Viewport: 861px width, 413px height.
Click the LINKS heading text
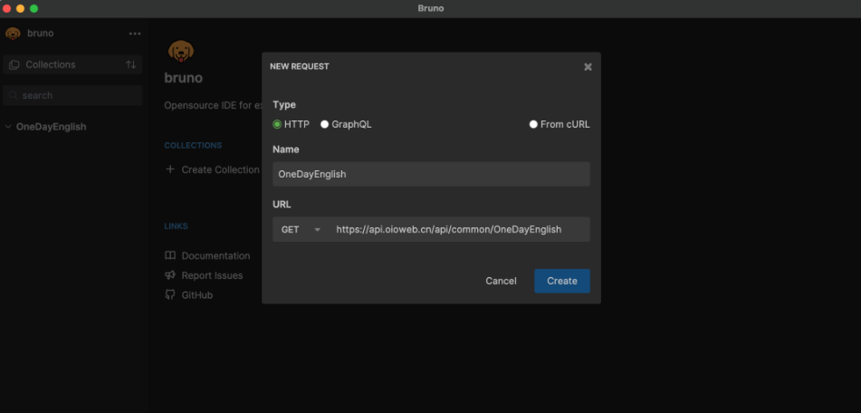tap(176, 226)
